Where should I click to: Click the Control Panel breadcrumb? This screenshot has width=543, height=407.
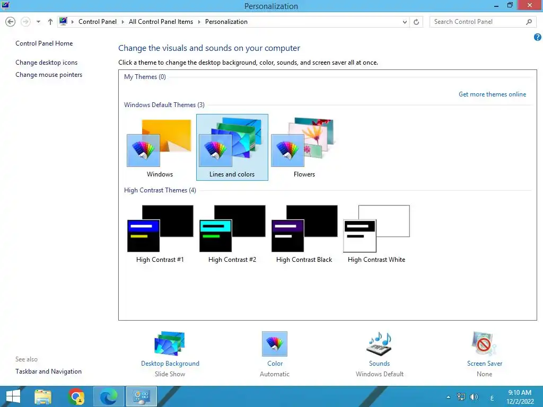point(98,21)
